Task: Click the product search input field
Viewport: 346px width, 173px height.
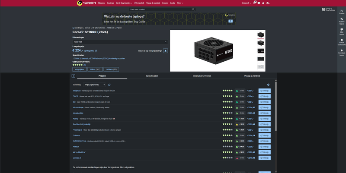Action: [x=160, y=9]
